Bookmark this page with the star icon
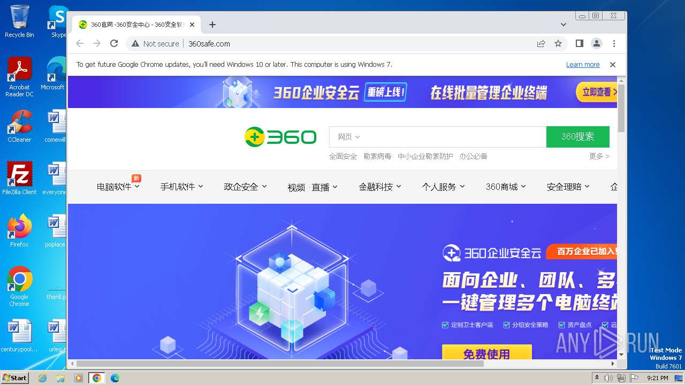The width and height of the screenshot is (685, 385). [558, 44]
